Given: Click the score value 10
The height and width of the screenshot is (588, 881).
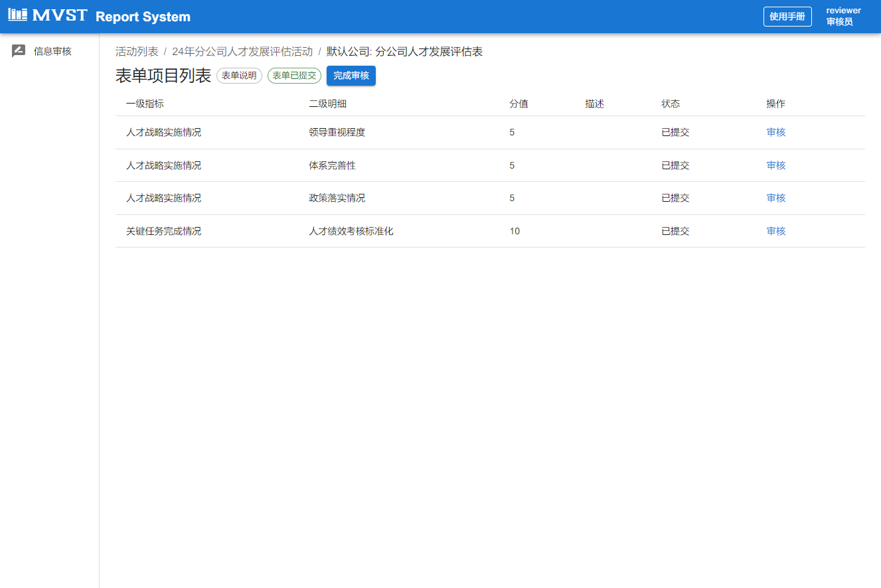Looking at the screenshot, I should click(x=515, y=231).
